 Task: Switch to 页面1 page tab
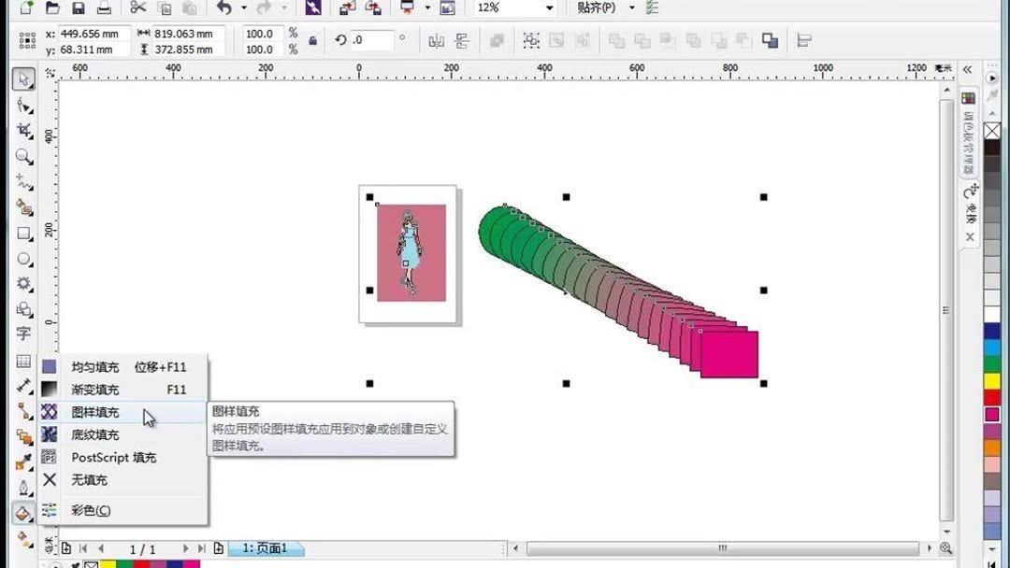[x=265, y=549]
